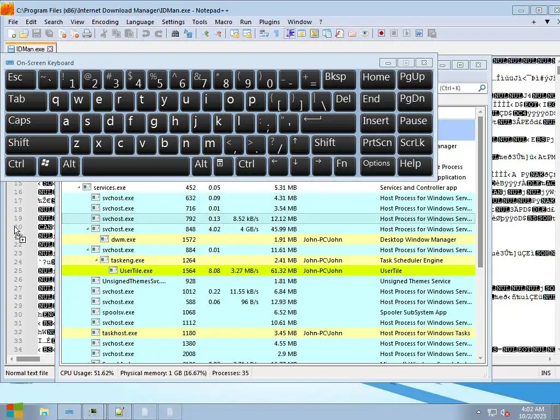Open the Encoding menu
The image size is (560, 420).
coord(105,22)
